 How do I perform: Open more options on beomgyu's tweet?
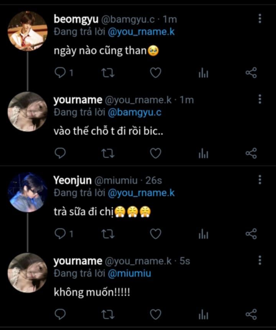tap(260, 18)
